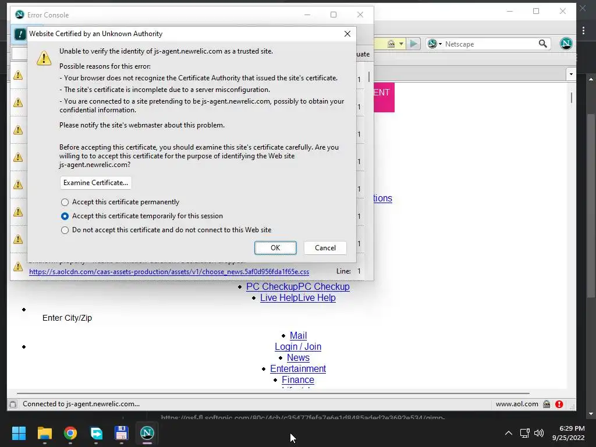Viewport: 596px width, 447px height.
Task: Click the site security lock icon in address bar
Action: pyautogui.click(x=391, y=44)
